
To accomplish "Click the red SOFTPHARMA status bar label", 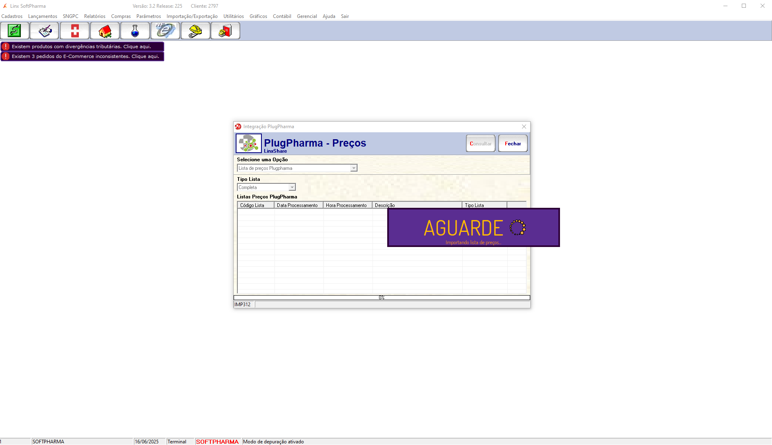I will click(x=217, y=442).
